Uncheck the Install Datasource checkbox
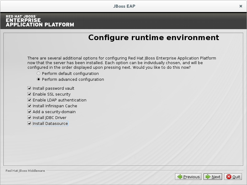Screen dimensions: 247x185 point(30,124)
